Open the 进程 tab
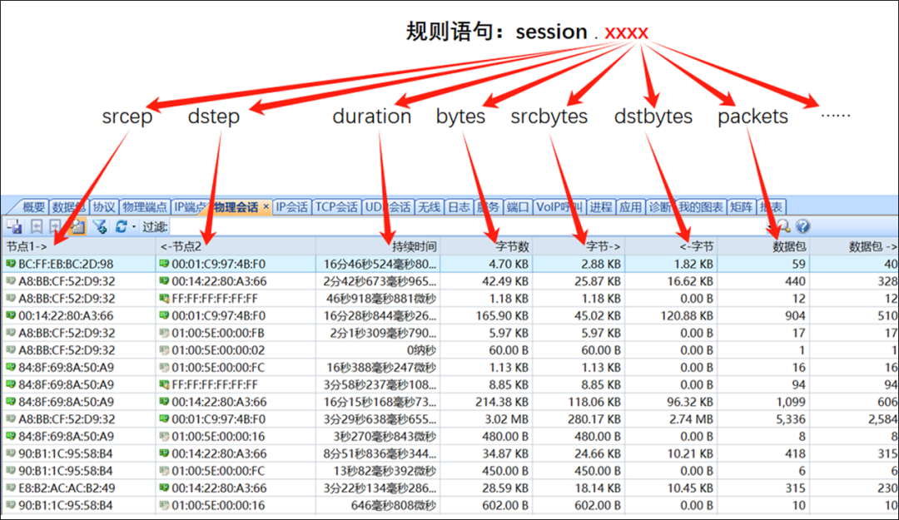The image size is (899, 520). 600,207
